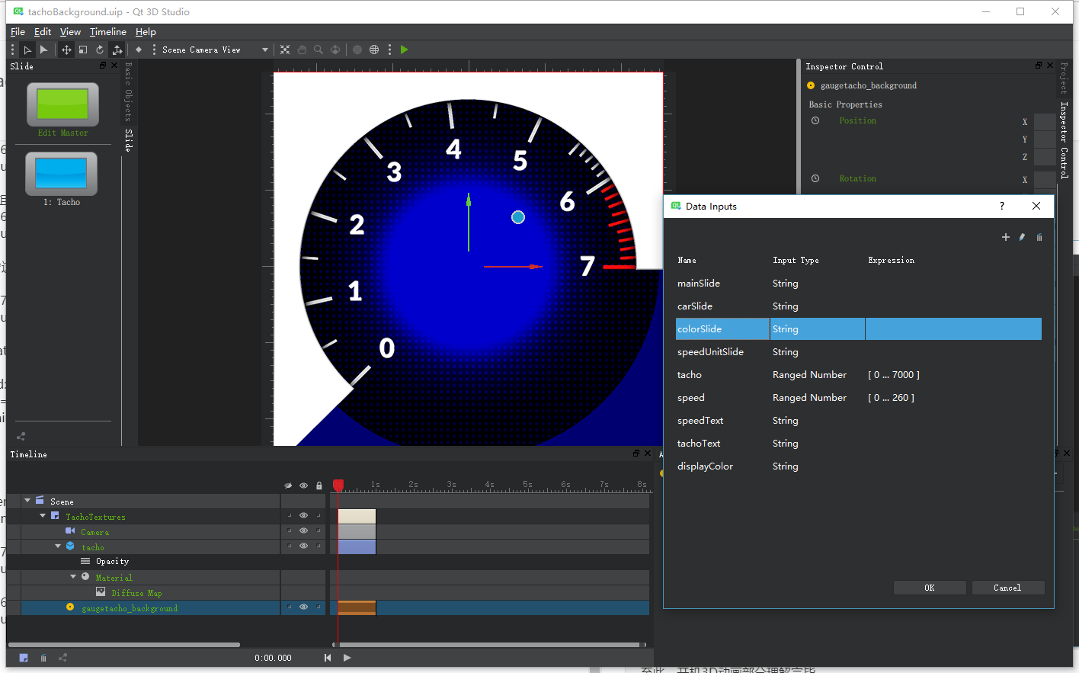Collapse the Scene tree node
This screenshot has height=673, width=1079.
click(x=27, y=501)
